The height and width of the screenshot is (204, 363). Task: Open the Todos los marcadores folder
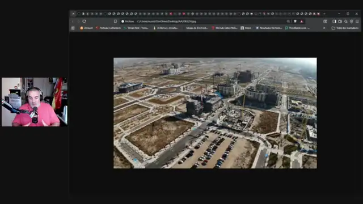(345, 28)
